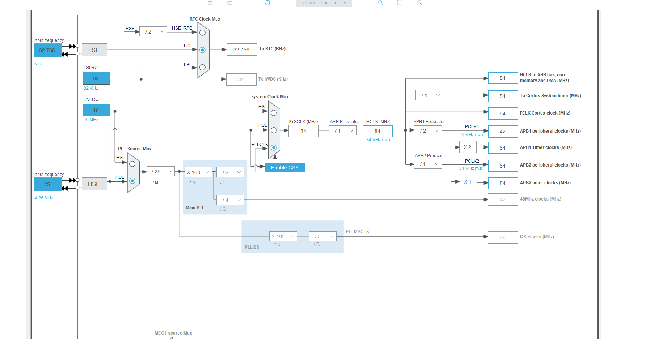The width and height of the screenshot is (659, 340).
Task: Click the reset clock configuration icon
Action: (267, 3)
